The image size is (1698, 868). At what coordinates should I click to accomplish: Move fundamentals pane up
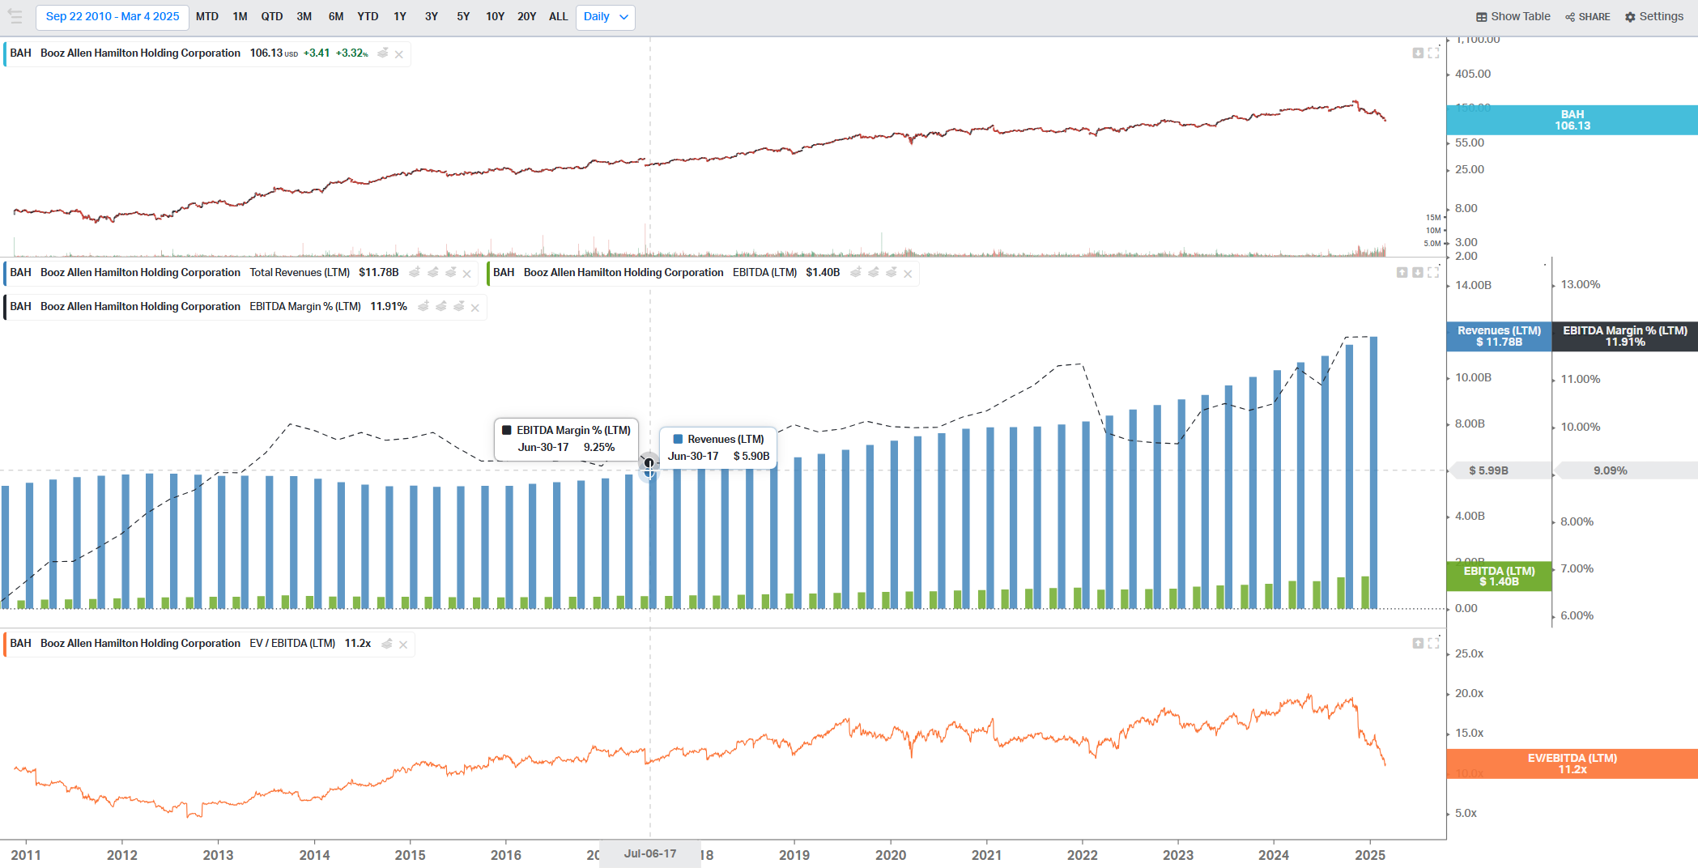1402,272
